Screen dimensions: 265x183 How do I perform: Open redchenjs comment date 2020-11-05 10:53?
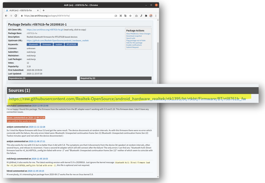[x=40, y=159]
